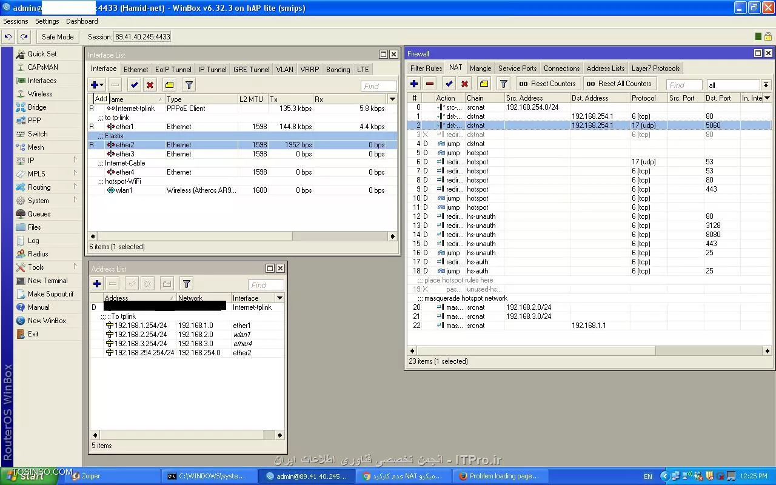Switch to the Address Lists tab in Firewall
The image size is (776, 485).
point(605,69)
